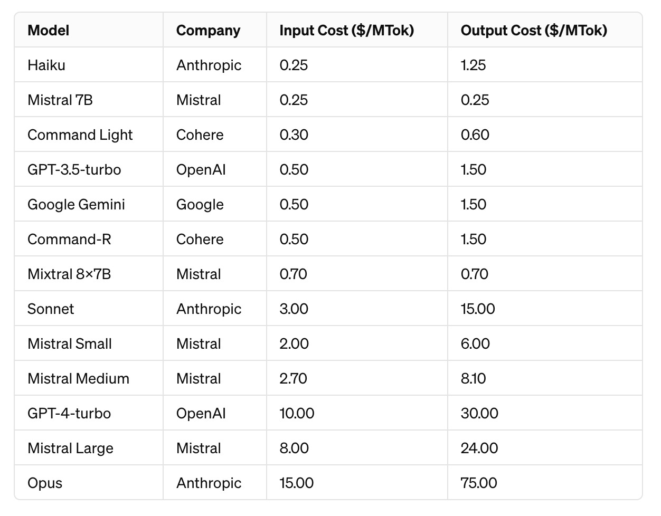Select the GPT-3.5-turbo model cell

click(74, 170)
